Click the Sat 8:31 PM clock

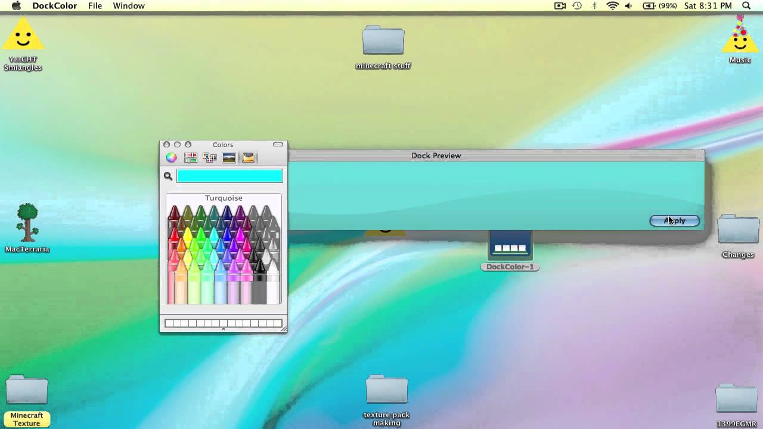708,6
